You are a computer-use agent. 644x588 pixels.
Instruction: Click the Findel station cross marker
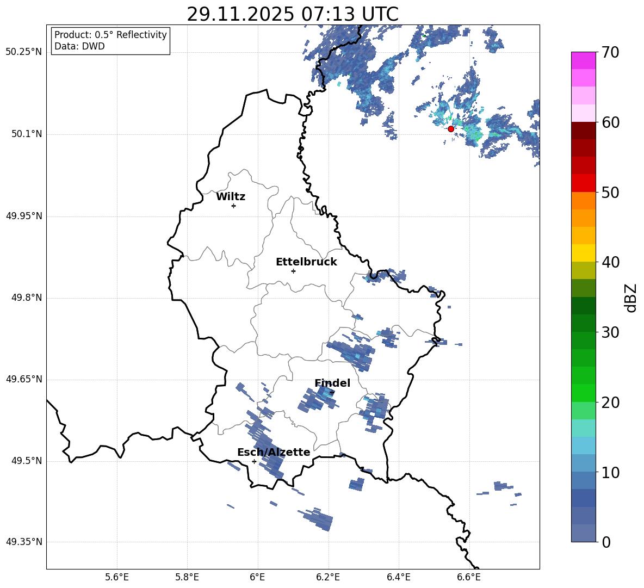click(x=332, y=393)
